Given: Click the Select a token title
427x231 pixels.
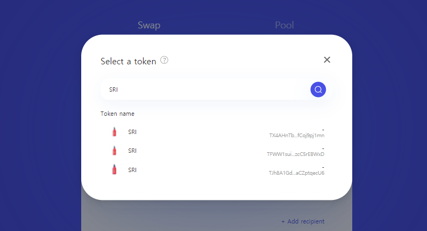Looking at the screenshot, I should click(x=128, y=61).
